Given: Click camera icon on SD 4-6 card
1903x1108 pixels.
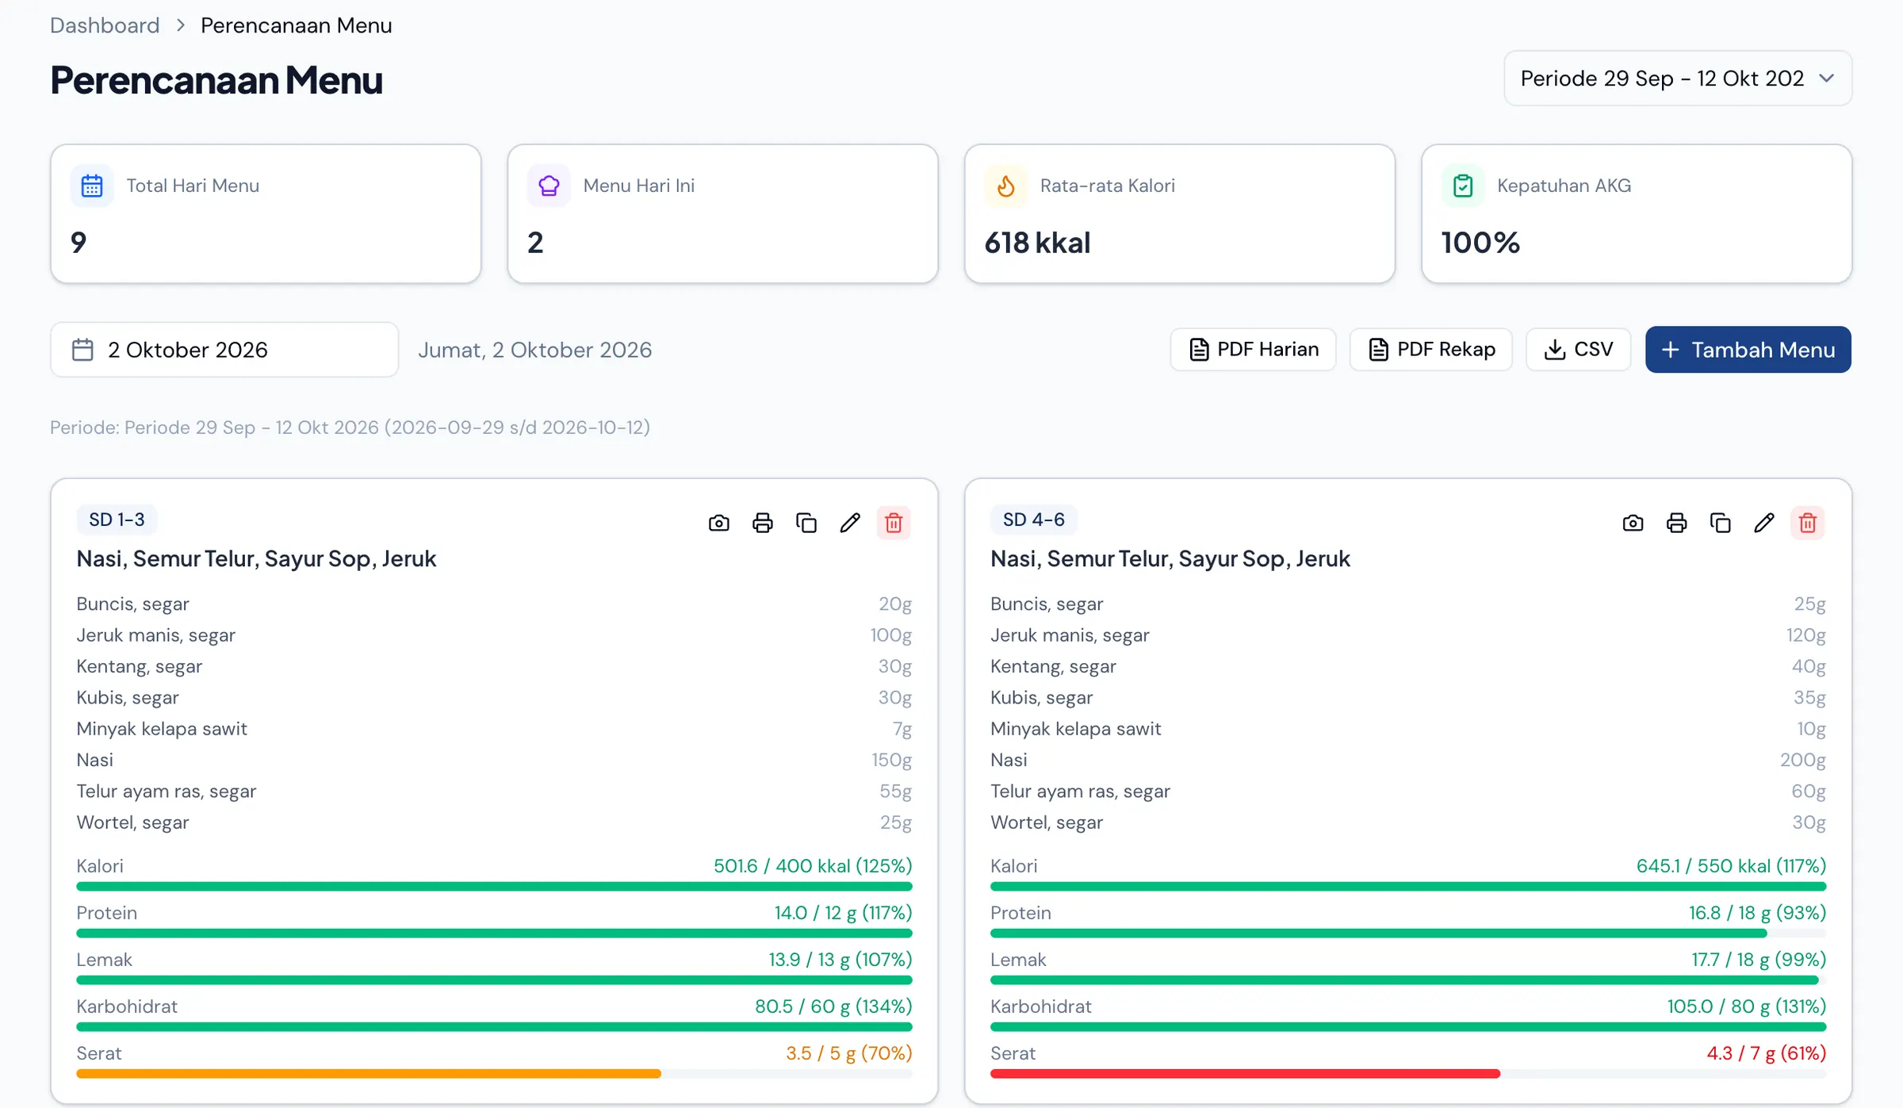Looking at the screenshot, I should pyautogui.click(x=1633, y=523).
